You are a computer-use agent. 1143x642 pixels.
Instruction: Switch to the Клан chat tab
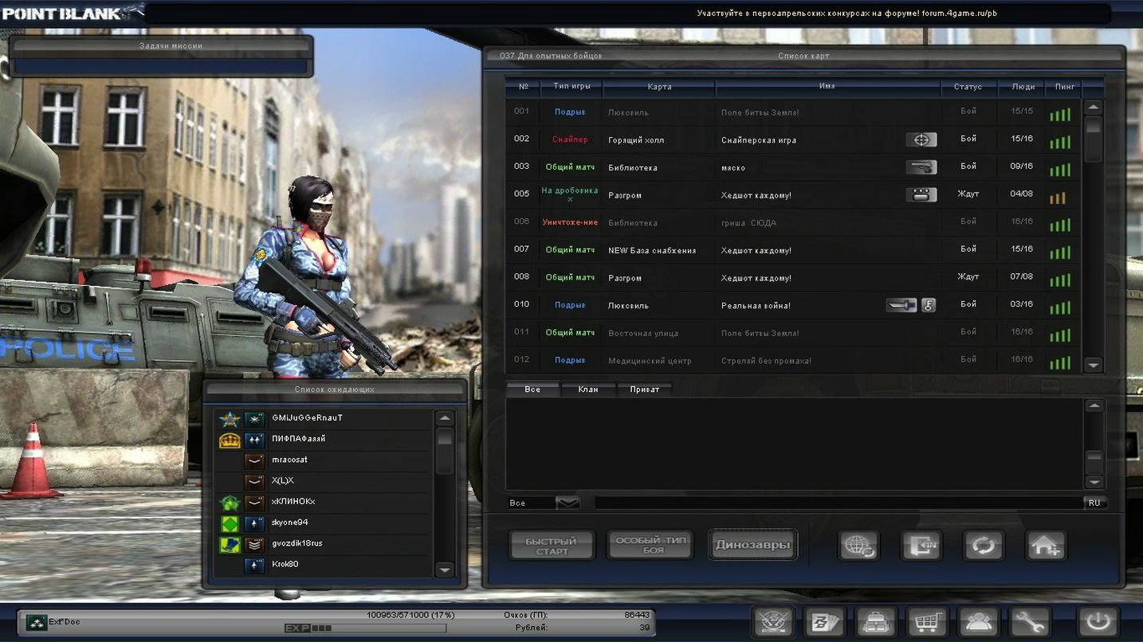pyautogui.click(x=588, y=390)
